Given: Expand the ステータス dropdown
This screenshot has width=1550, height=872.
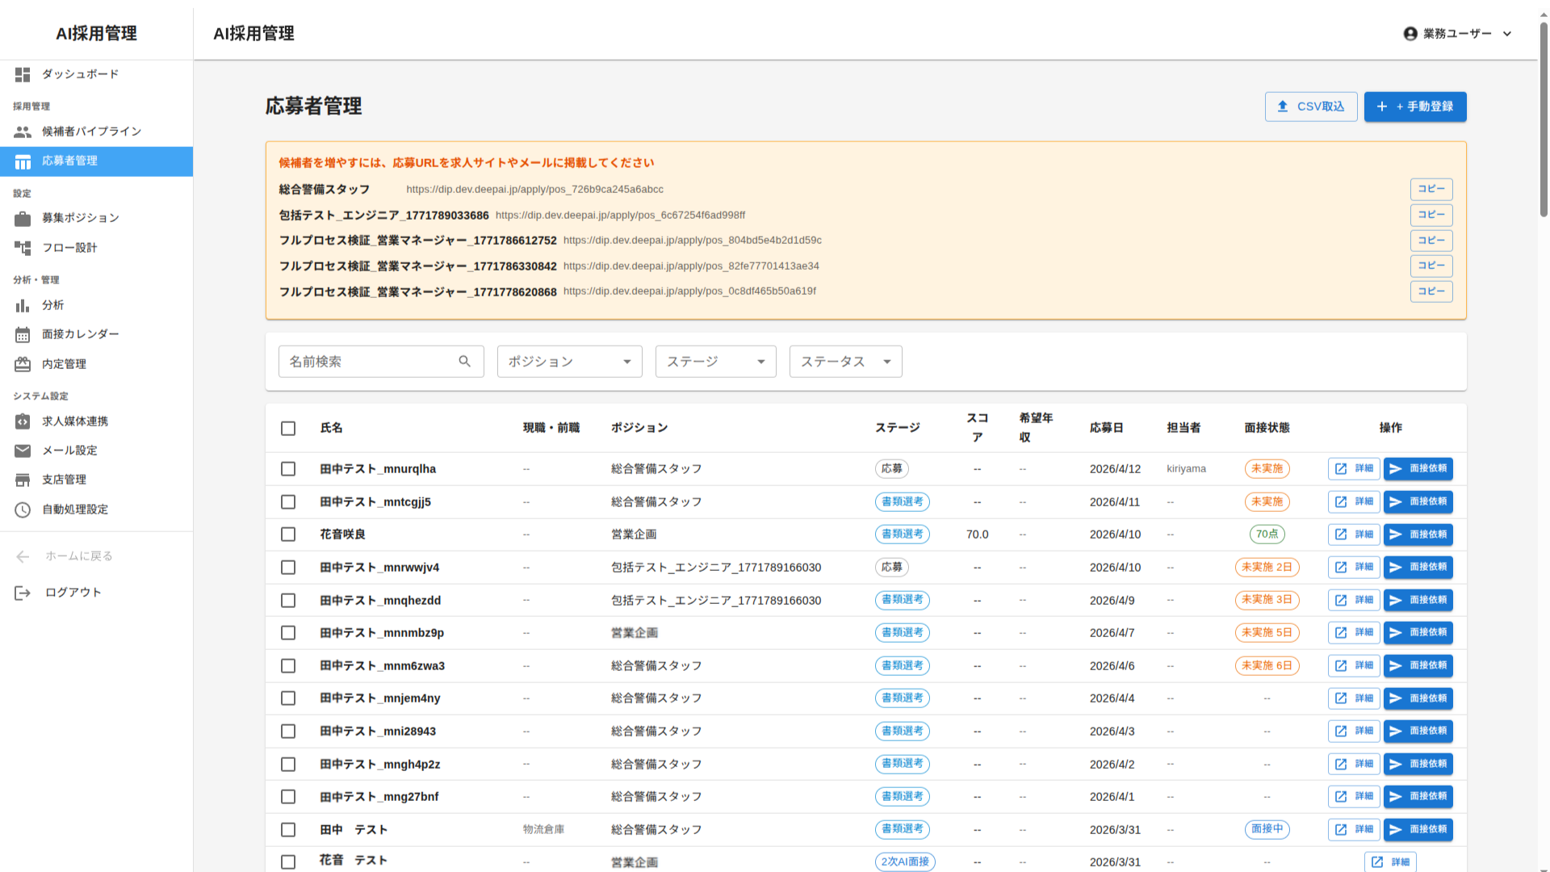Looking at the screenshot, I should point(845,361).
